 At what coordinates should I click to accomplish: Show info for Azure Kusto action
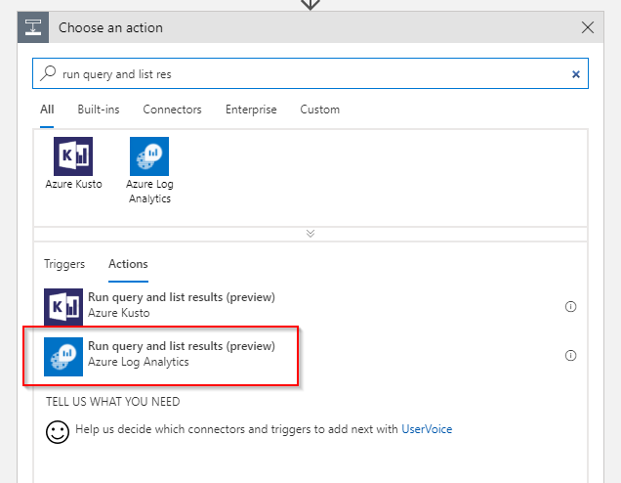click(x=570, y=307)
